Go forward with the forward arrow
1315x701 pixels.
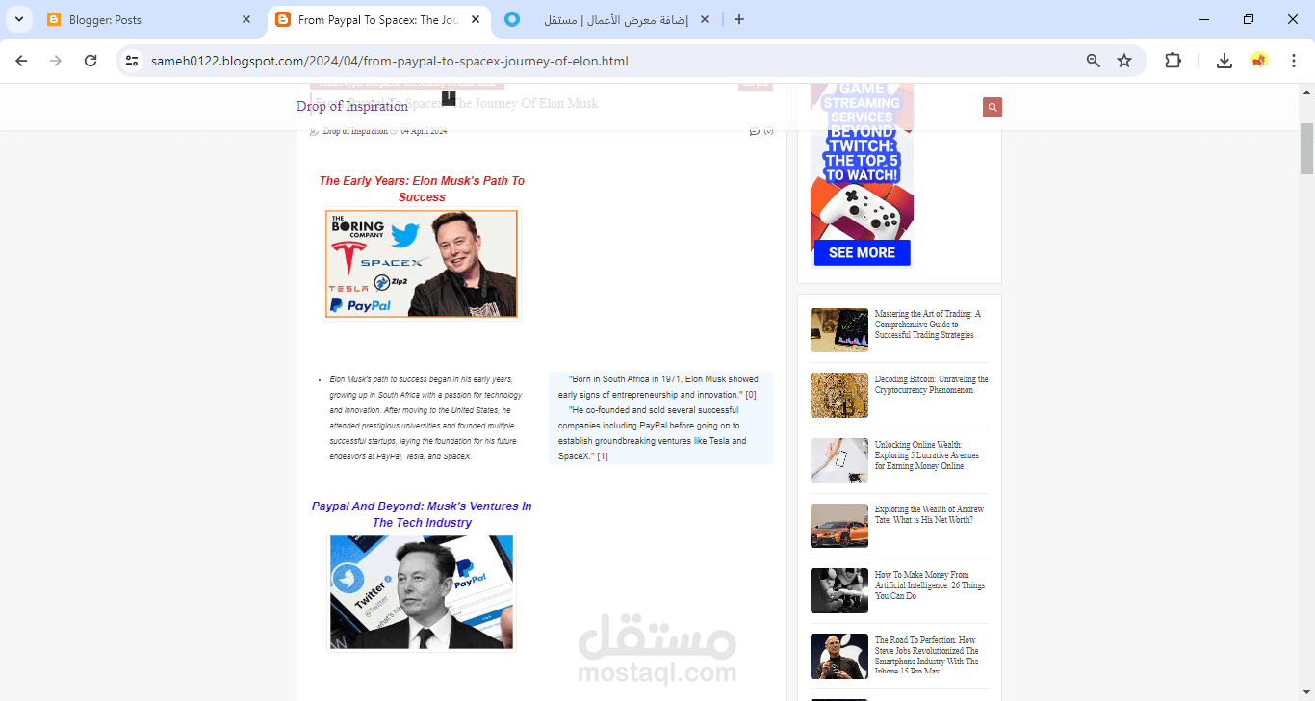[x=56, y=61]
